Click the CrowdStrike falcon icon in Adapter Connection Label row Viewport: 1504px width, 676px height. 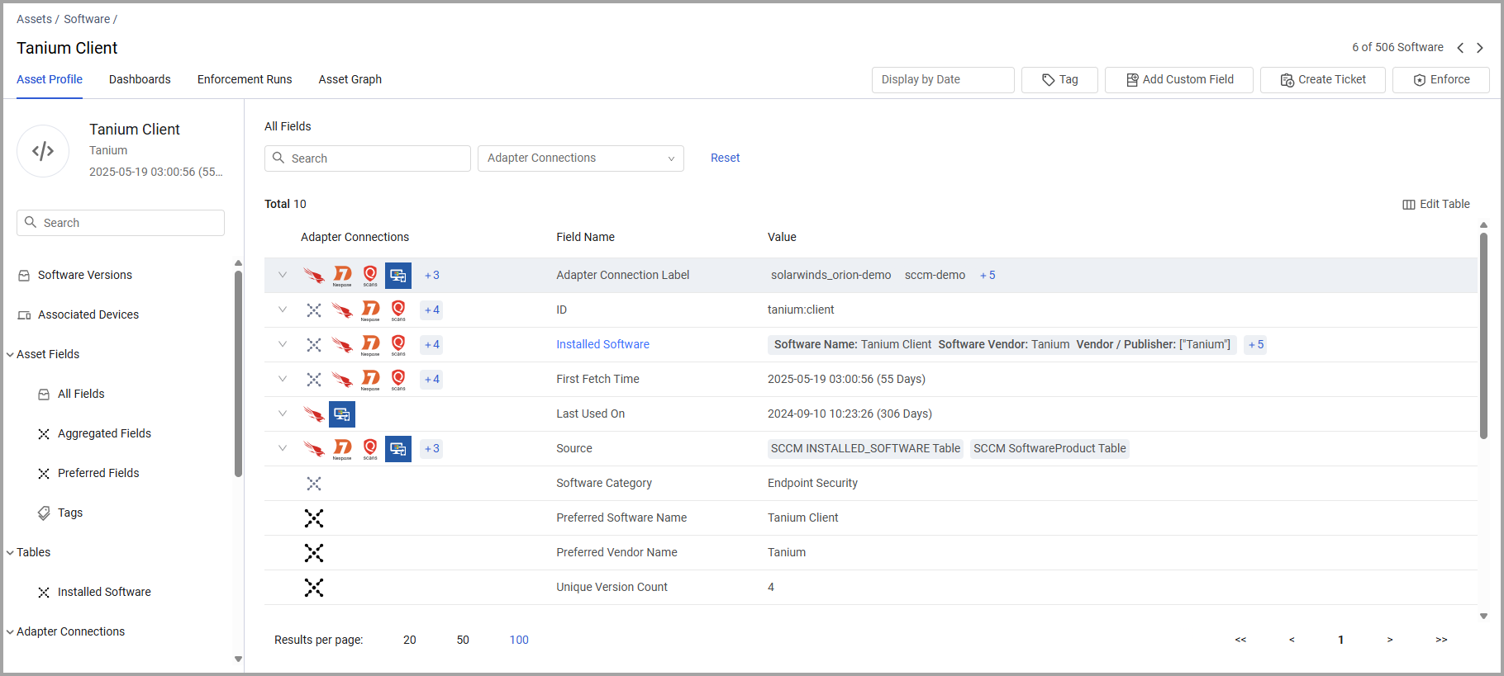coord(314,276)
